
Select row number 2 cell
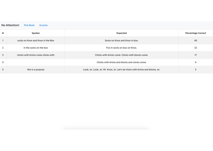(3, 48)
